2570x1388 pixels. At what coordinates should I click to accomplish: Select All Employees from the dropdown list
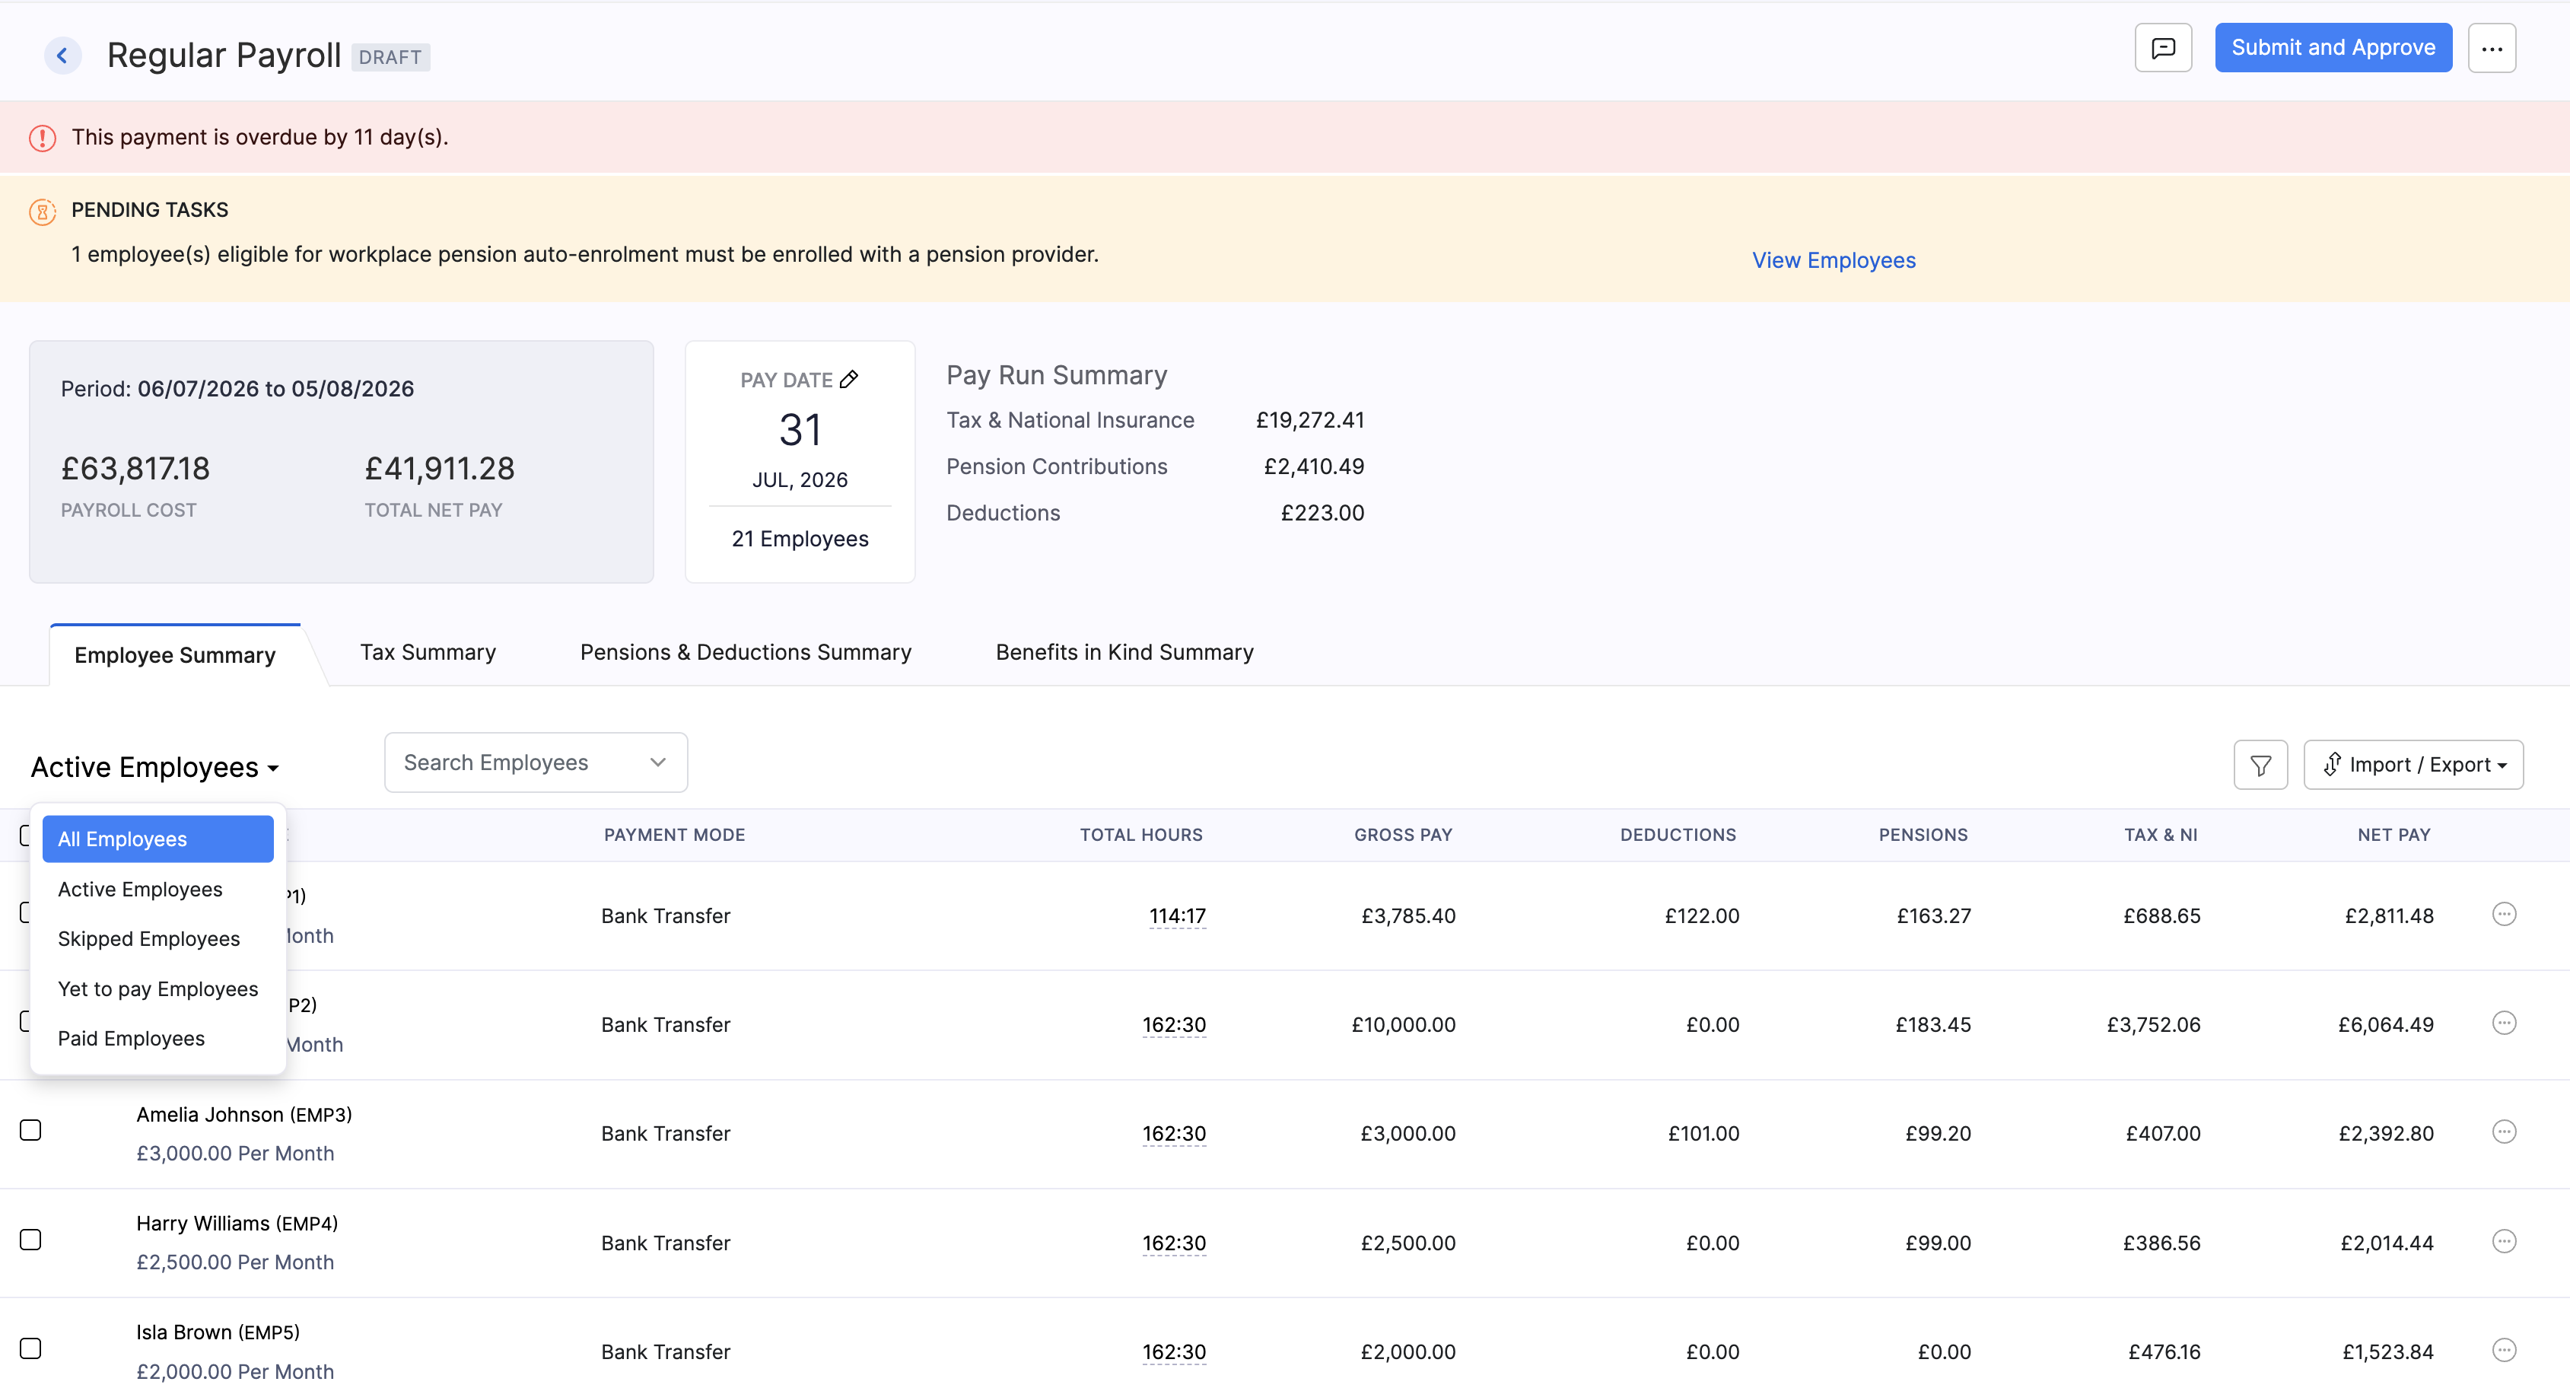[157, 839]
